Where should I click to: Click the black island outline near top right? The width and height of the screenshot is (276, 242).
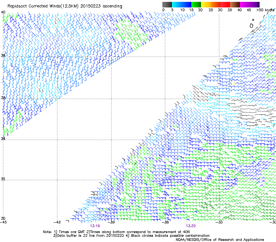point(251,26)
